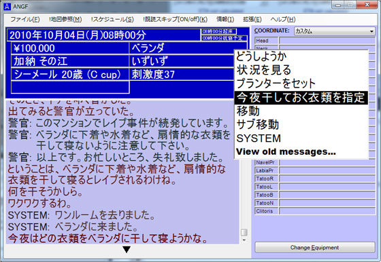Open View old messages... link
Viewport: 381px width, 262px height.
(x=286, y=152)
